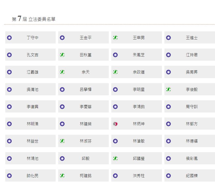Viewport: 215px width, 182px height.
Task: Click the name 江義雄
Action: [x=33, y=72]
